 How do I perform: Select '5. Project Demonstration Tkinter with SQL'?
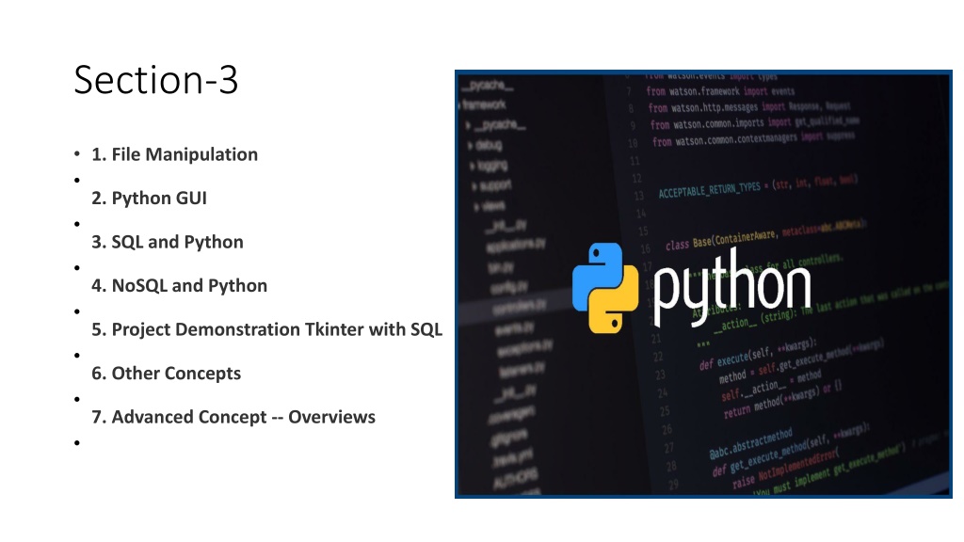pos(266,329)
